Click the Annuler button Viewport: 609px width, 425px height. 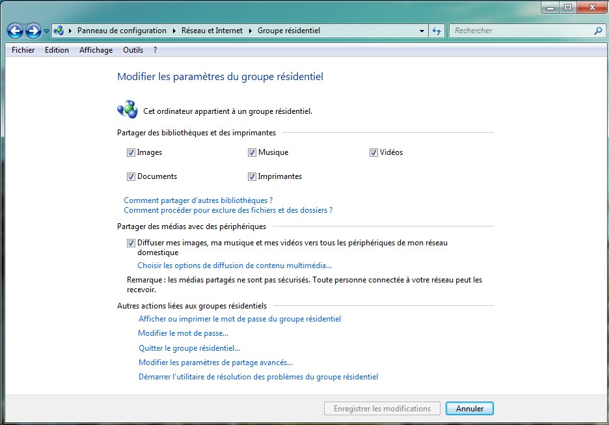point(470,409)
